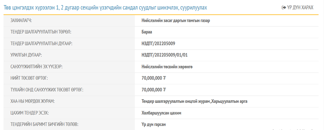Select ТЕНДЕР ШАЛГАРУУЛАЛТЫН ДУГААР label
This screenshot has width=324, height=130.
(x=41, y=44)
